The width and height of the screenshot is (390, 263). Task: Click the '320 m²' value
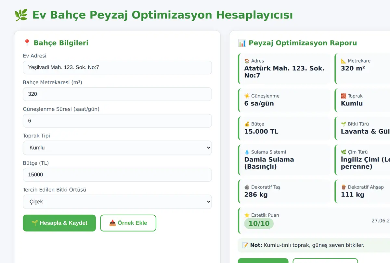click(353, 68)
